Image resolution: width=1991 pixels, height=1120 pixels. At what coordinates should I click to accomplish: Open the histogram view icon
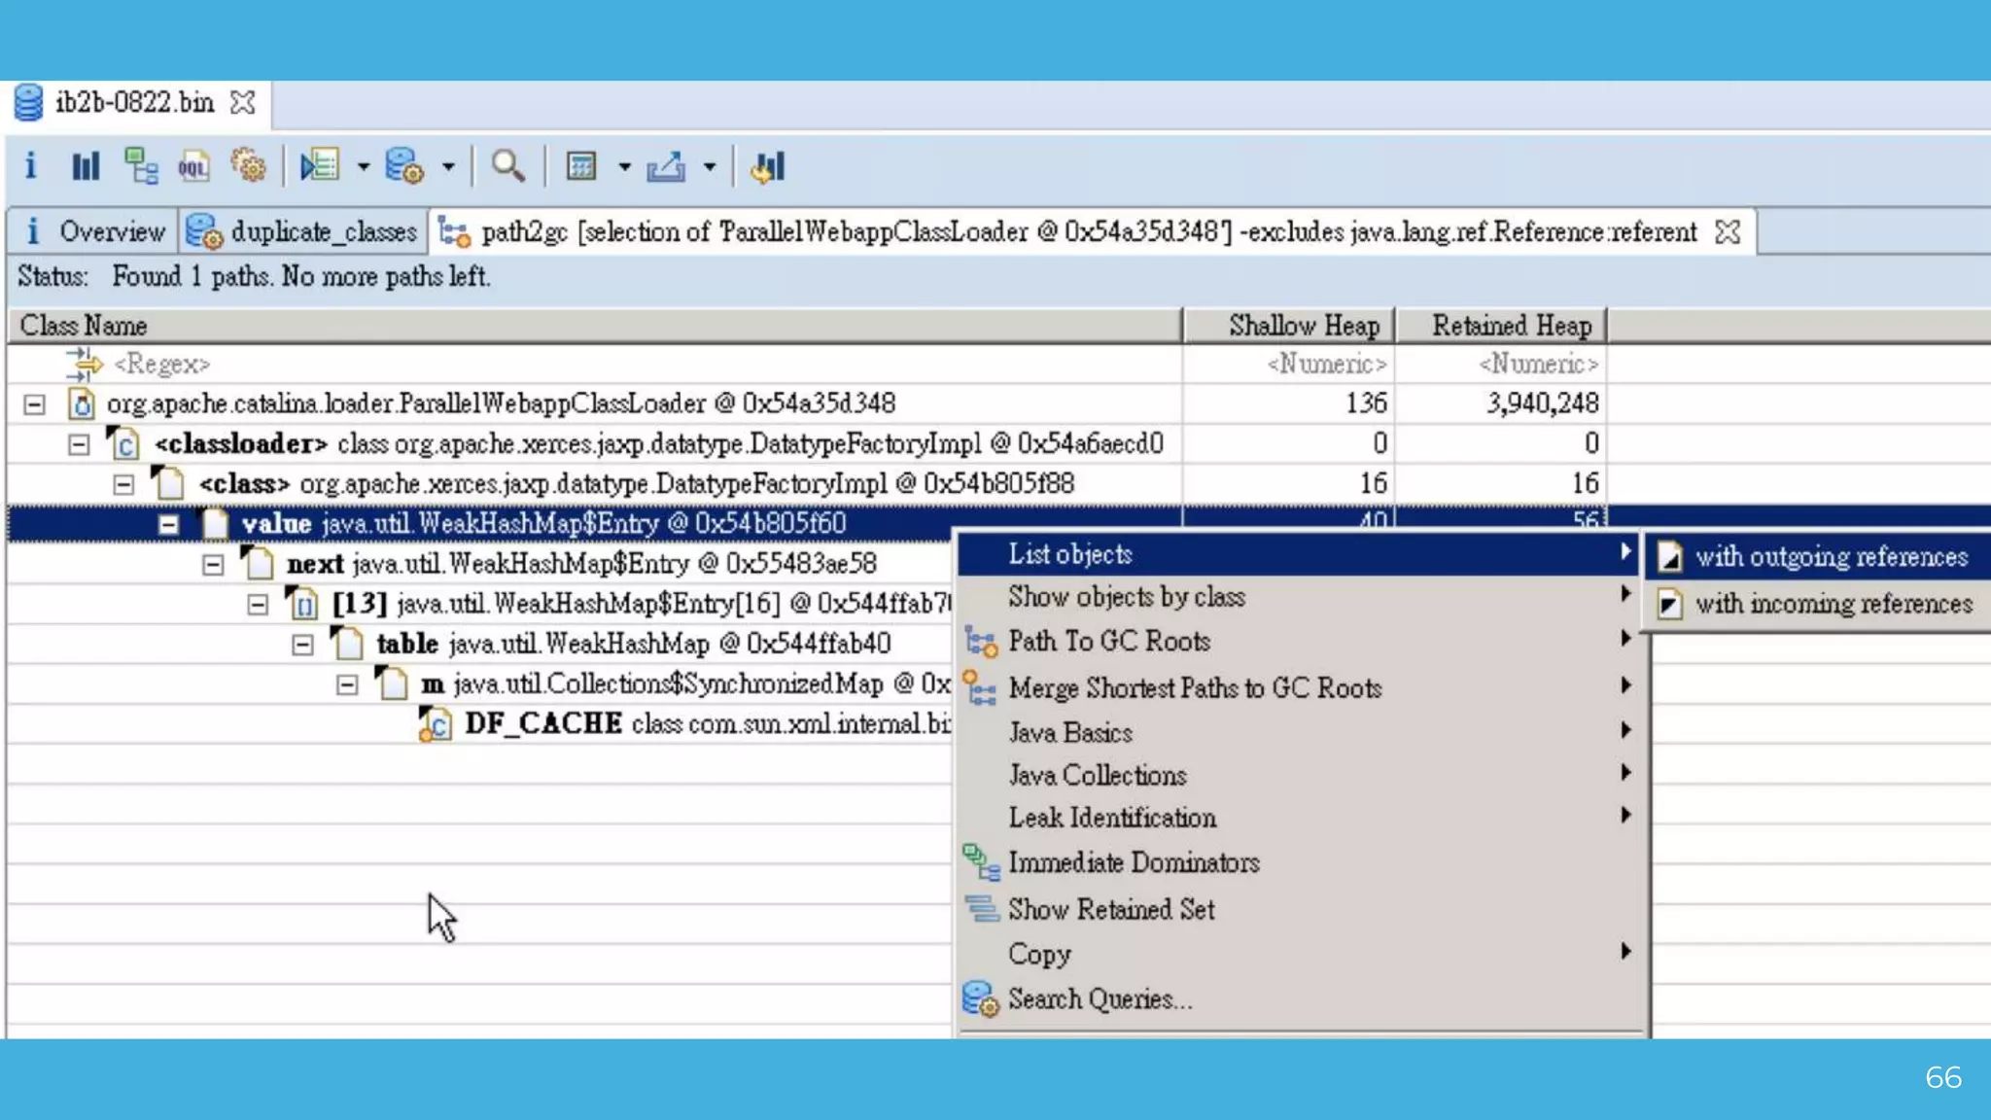click(86, 166)
